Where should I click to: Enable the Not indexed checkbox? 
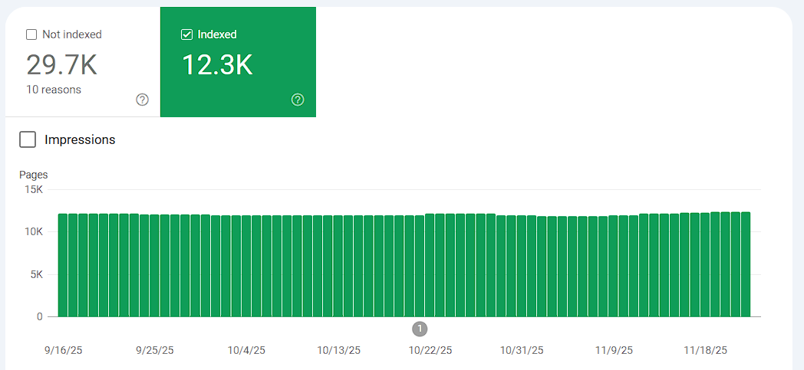tap(31, 34)
